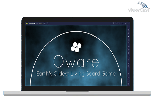Go to Android home from the sidebar bottom
The width and height of the screenshot is (153, 105).
coord(129,81)
